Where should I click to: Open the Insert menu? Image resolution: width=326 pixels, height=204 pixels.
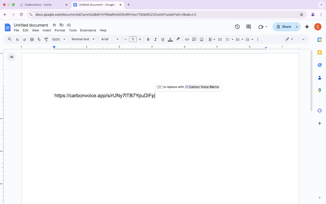(x=47, y=30)
